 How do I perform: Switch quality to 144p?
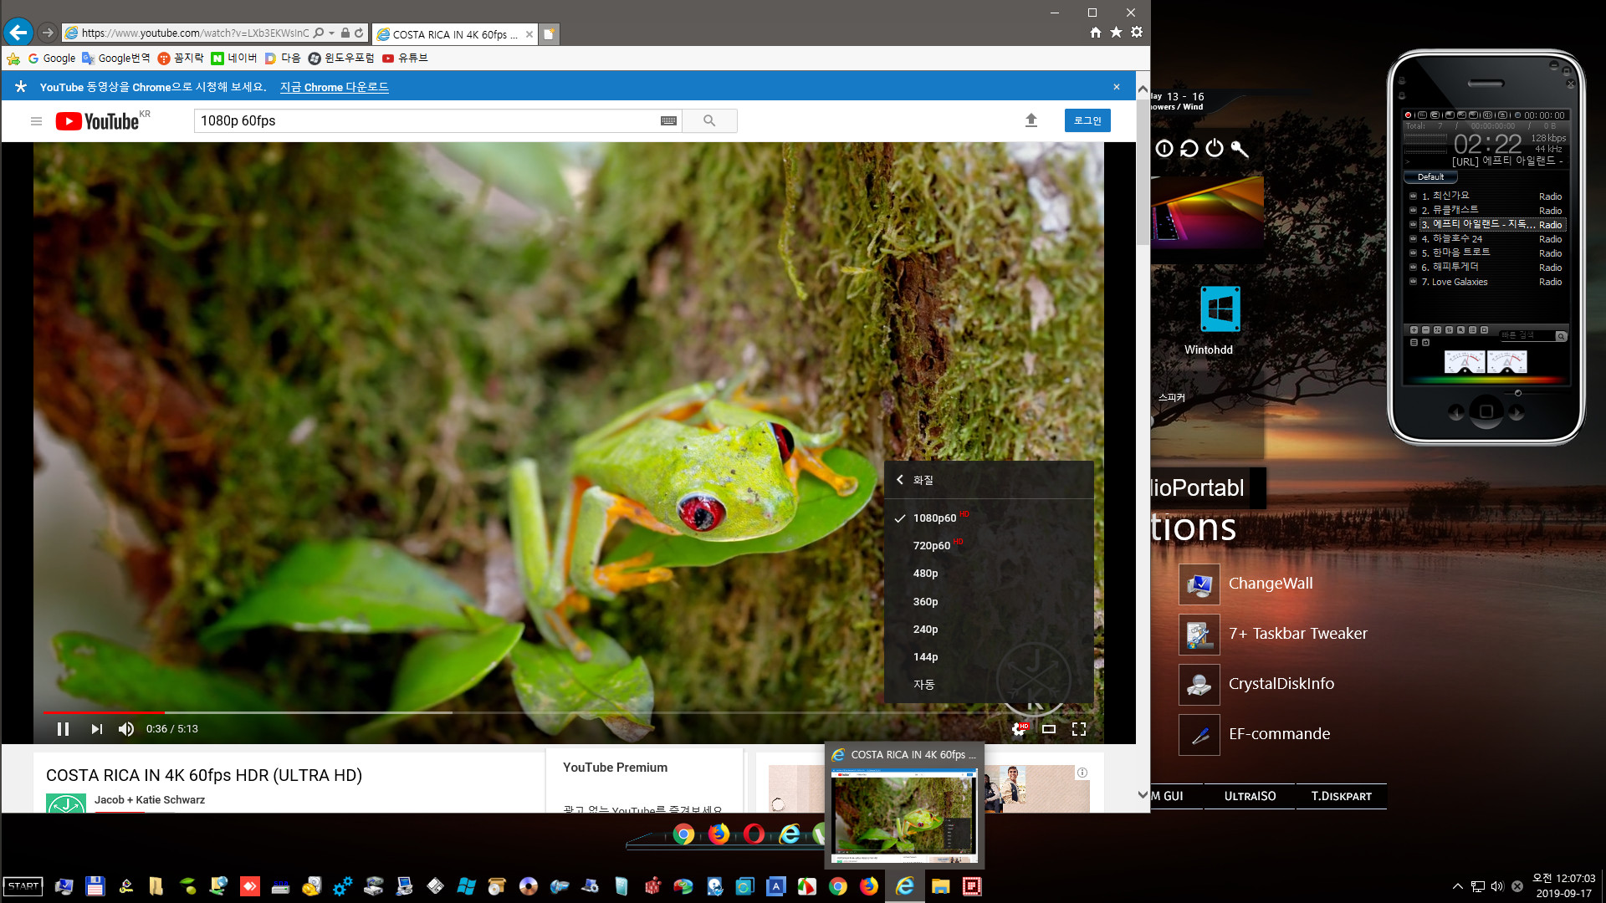pos(989,657)
